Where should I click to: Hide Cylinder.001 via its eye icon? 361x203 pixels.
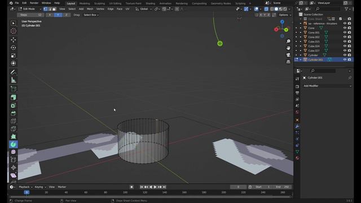(x=345, y=59)
